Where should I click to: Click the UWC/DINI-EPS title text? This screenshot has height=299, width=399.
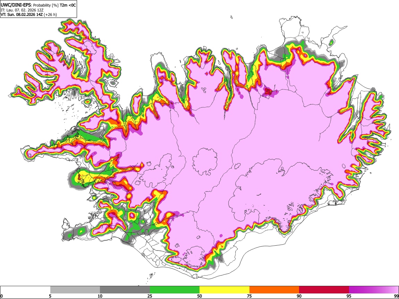tap(16, 5)
